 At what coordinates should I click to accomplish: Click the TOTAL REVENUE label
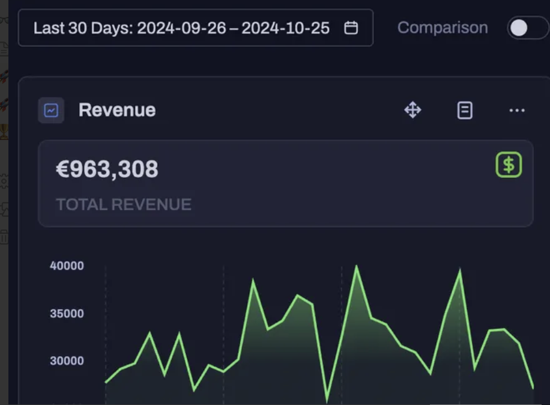tap(124, 204)
